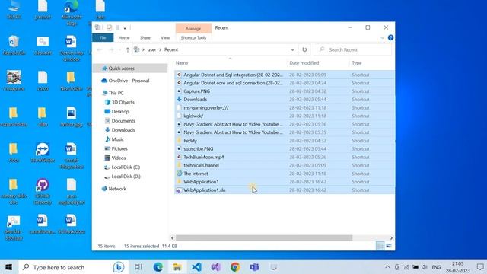Select ms-gamingoverlay:/// entry
The width and height of the screenshot is (487, 274).
pos(285,108)
